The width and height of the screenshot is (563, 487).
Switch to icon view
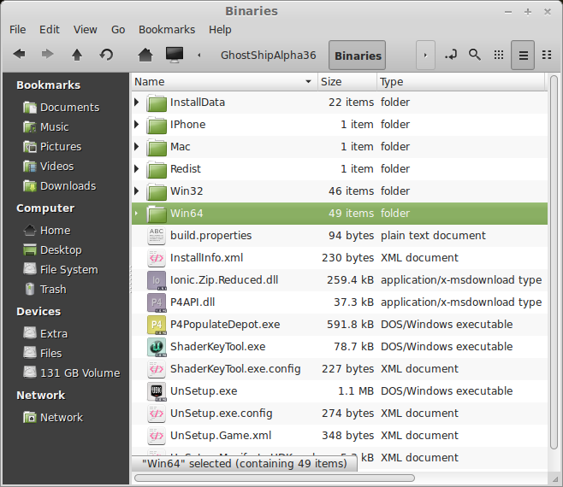click(x=499, y=55)
